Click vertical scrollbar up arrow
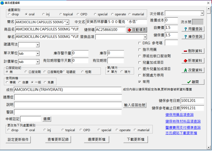Viewport: 212px width, 151px height. point(209,9)
